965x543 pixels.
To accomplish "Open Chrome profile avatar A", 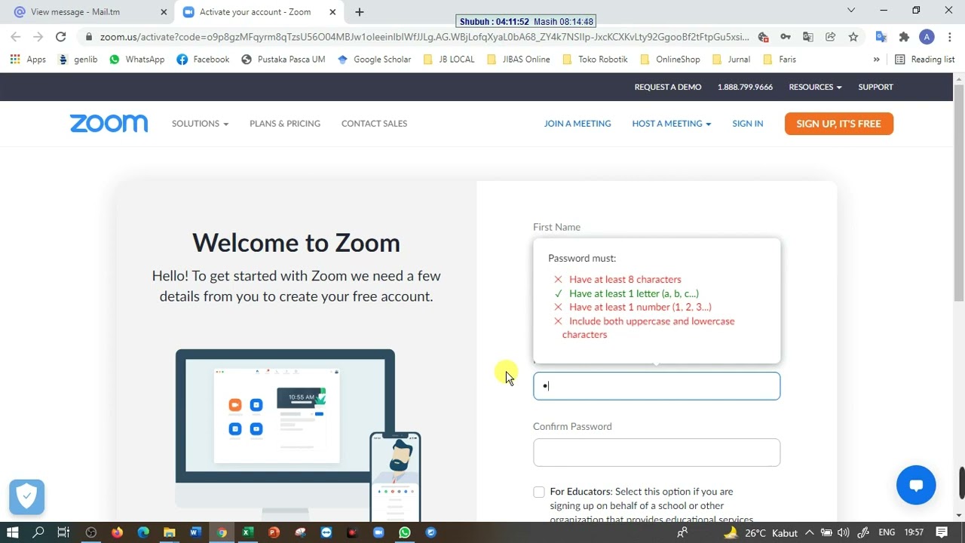I will pos(927,37).
